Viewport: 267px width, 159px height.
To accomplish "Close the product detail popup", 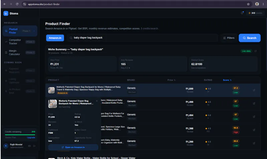I will pyautogui.click(x=97, y=101).
